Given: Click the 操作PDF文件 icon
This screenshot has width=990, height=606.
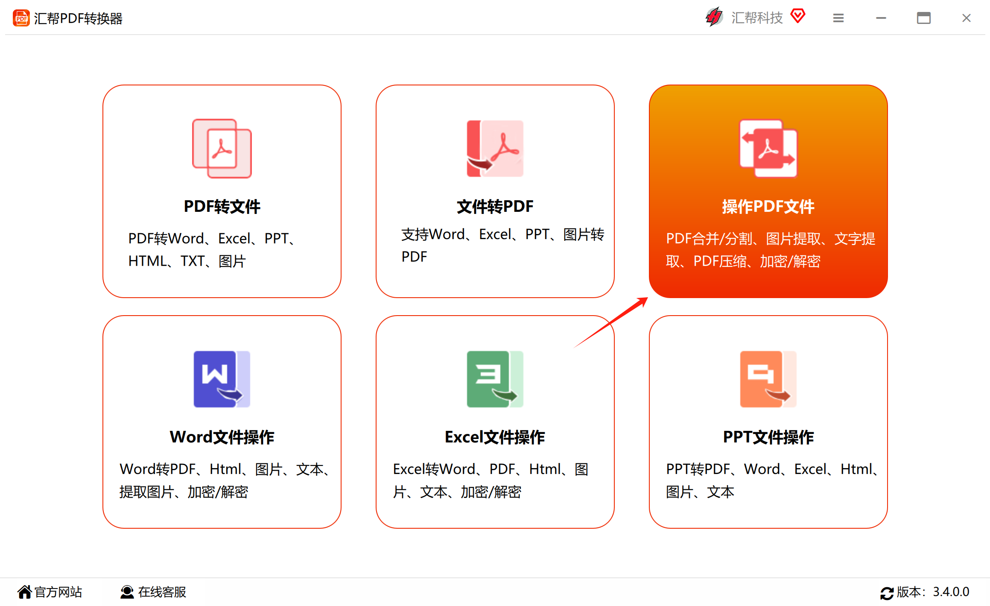Looking at the screenshot, I should (x=768, y=148).
